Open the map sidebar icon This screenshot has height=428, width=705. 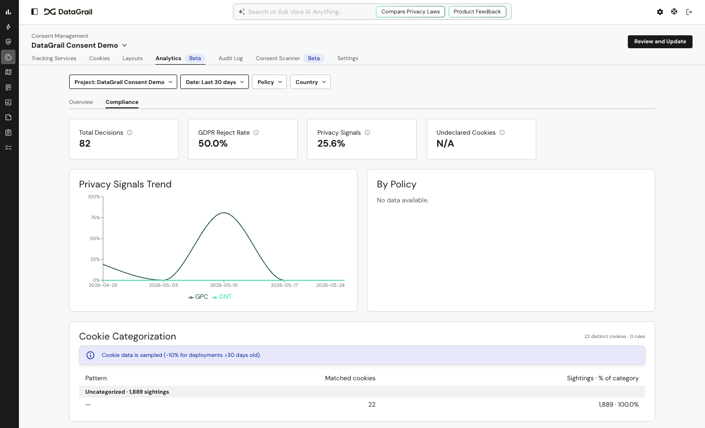[8, 72]
